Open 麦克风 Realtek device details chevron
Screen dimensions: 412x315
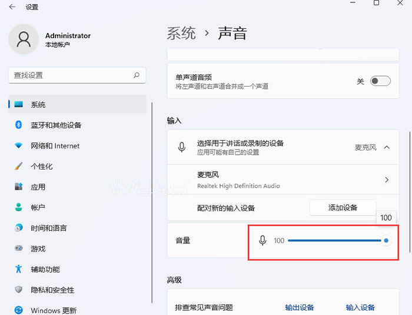[387, 180]
